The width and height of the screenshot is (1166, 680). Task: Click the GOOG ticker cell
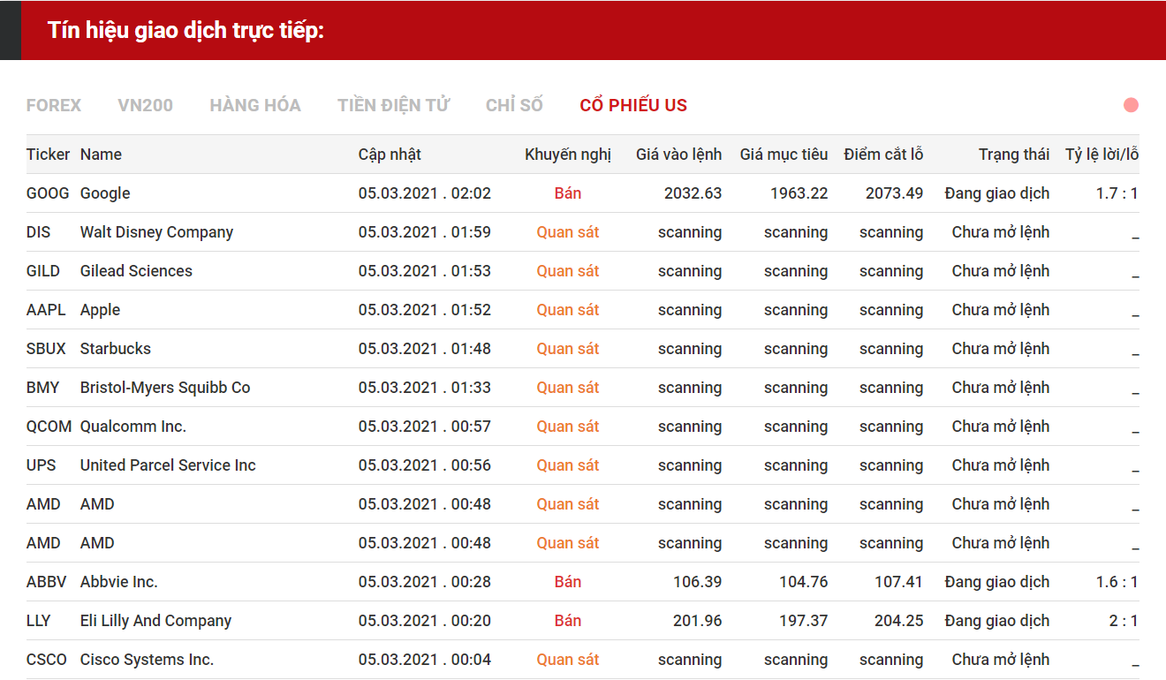(x=48, y=193)
